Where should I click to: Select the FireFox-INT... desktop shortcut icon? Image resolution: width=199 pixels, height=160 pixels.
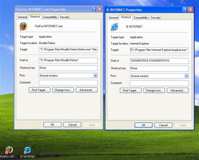tap(9, 150)
